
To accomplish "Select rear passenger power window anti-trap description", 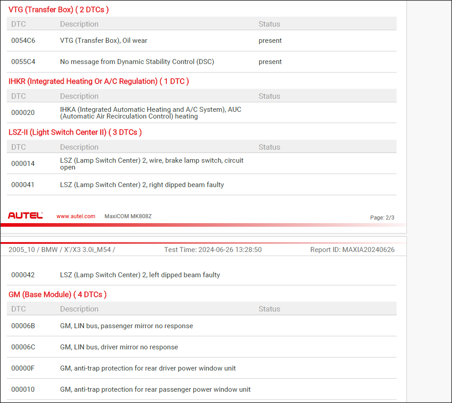I will point(155,389).
